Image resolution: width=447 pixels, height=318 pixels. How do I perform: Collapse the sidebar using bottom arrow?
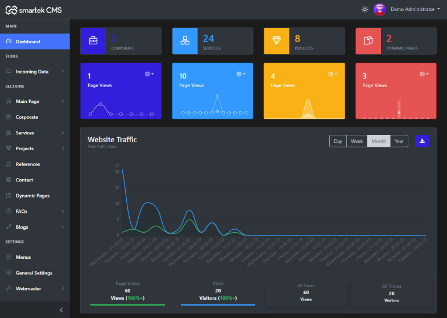click(61, 309)
